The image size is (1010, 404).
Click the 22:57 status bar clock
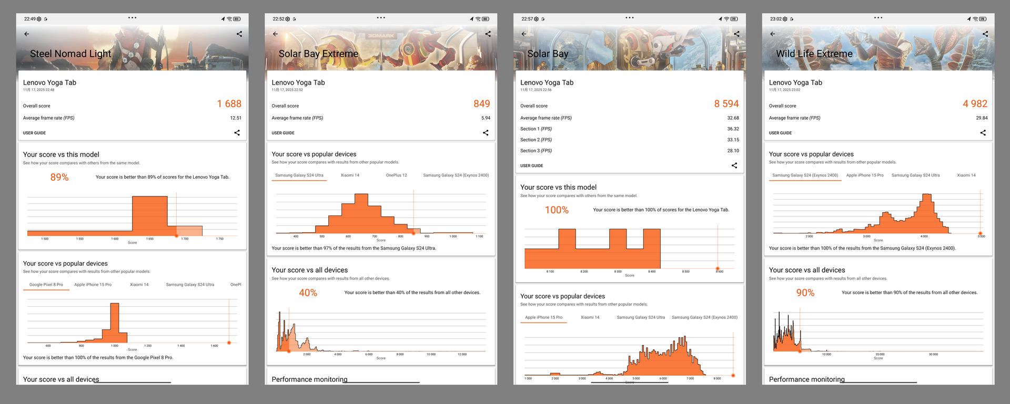coord(527,19)
